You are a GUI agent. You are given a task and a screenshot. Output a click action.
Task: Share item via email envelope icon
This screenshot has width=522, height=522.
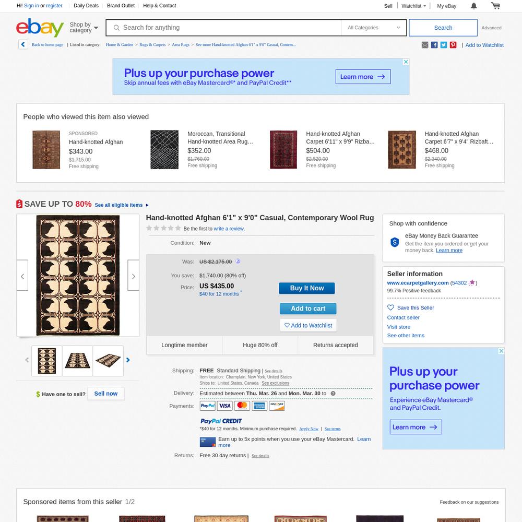click(425, 45)
